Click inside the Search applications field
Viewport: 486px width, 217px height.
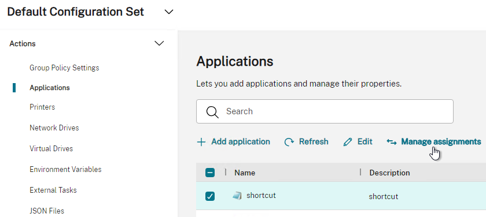325,111
